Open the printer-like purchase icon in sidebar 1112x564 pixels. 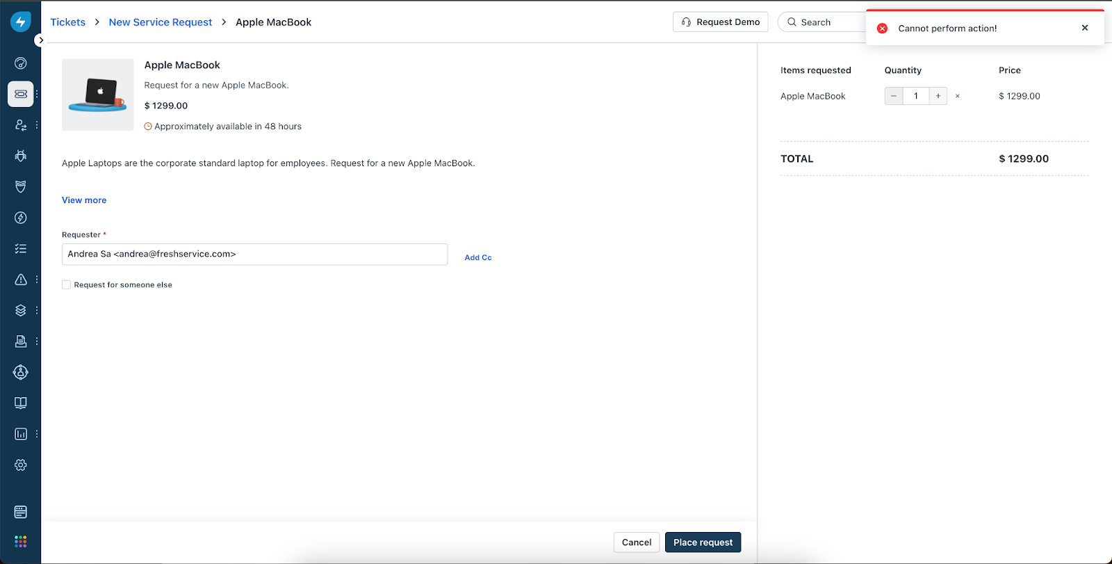(21, 341)
